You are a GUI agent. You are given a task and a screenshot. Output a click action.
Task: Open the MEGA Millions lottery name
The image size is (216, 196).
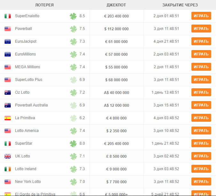tap(27, 67)
